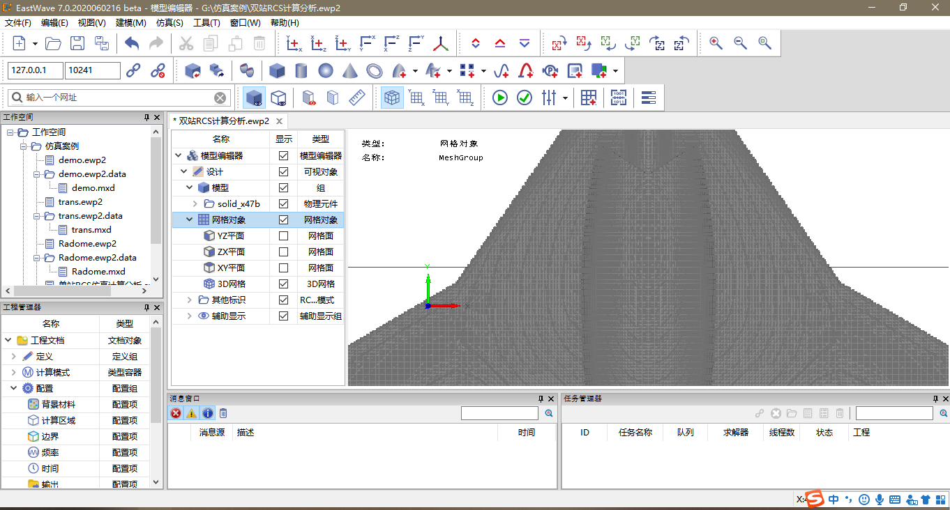Open the 建模(M) menu
This screenshot has width=950, height=510.
coord(131,22)
